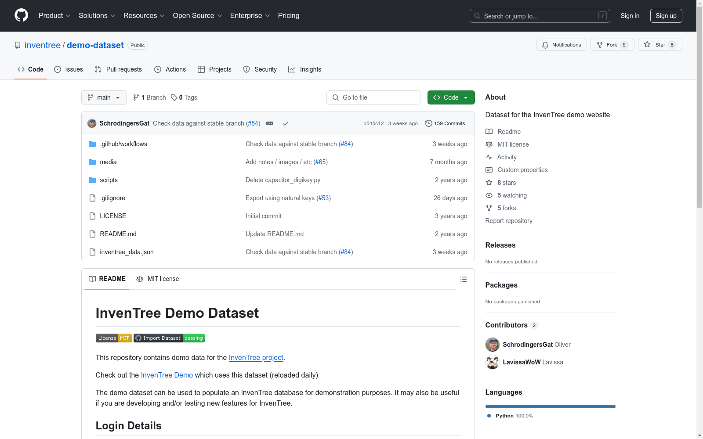Open LavissaWoW contributor avatar
The height and width of the screenshot is (439, 703).
click(x=493, y=362)
